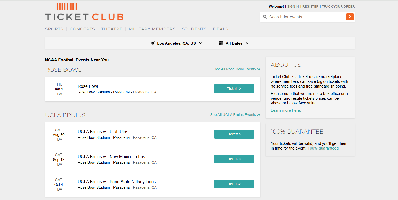Follow the Learn more here link
The height and width of the screenshot is (200, 398).
tap(286, 110)
